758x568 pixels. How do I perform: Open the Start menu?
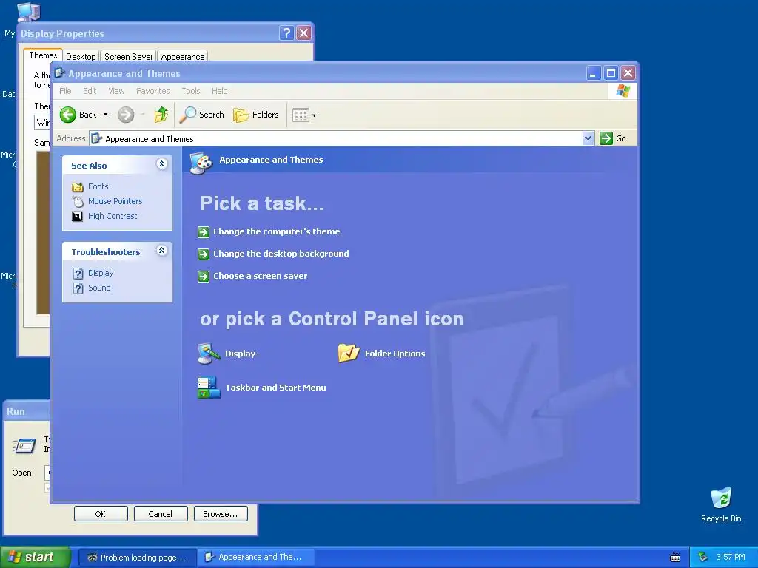(x=36, y=558)
